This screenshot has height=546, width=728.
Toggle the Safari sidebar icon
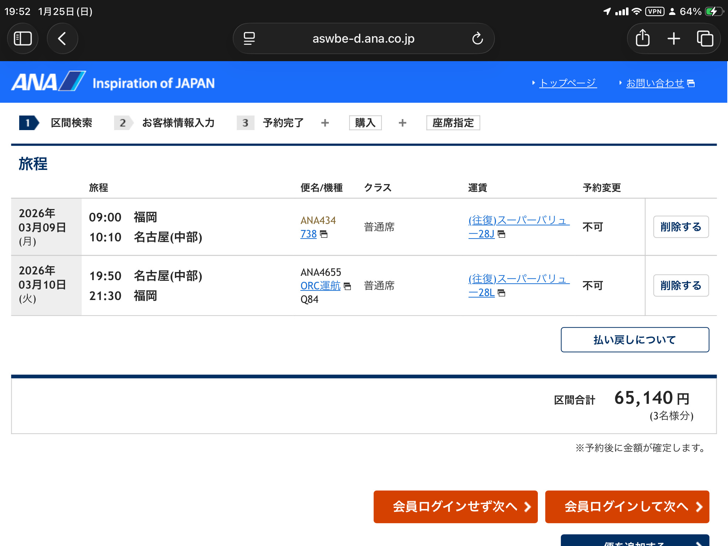[x=23, y=38]
